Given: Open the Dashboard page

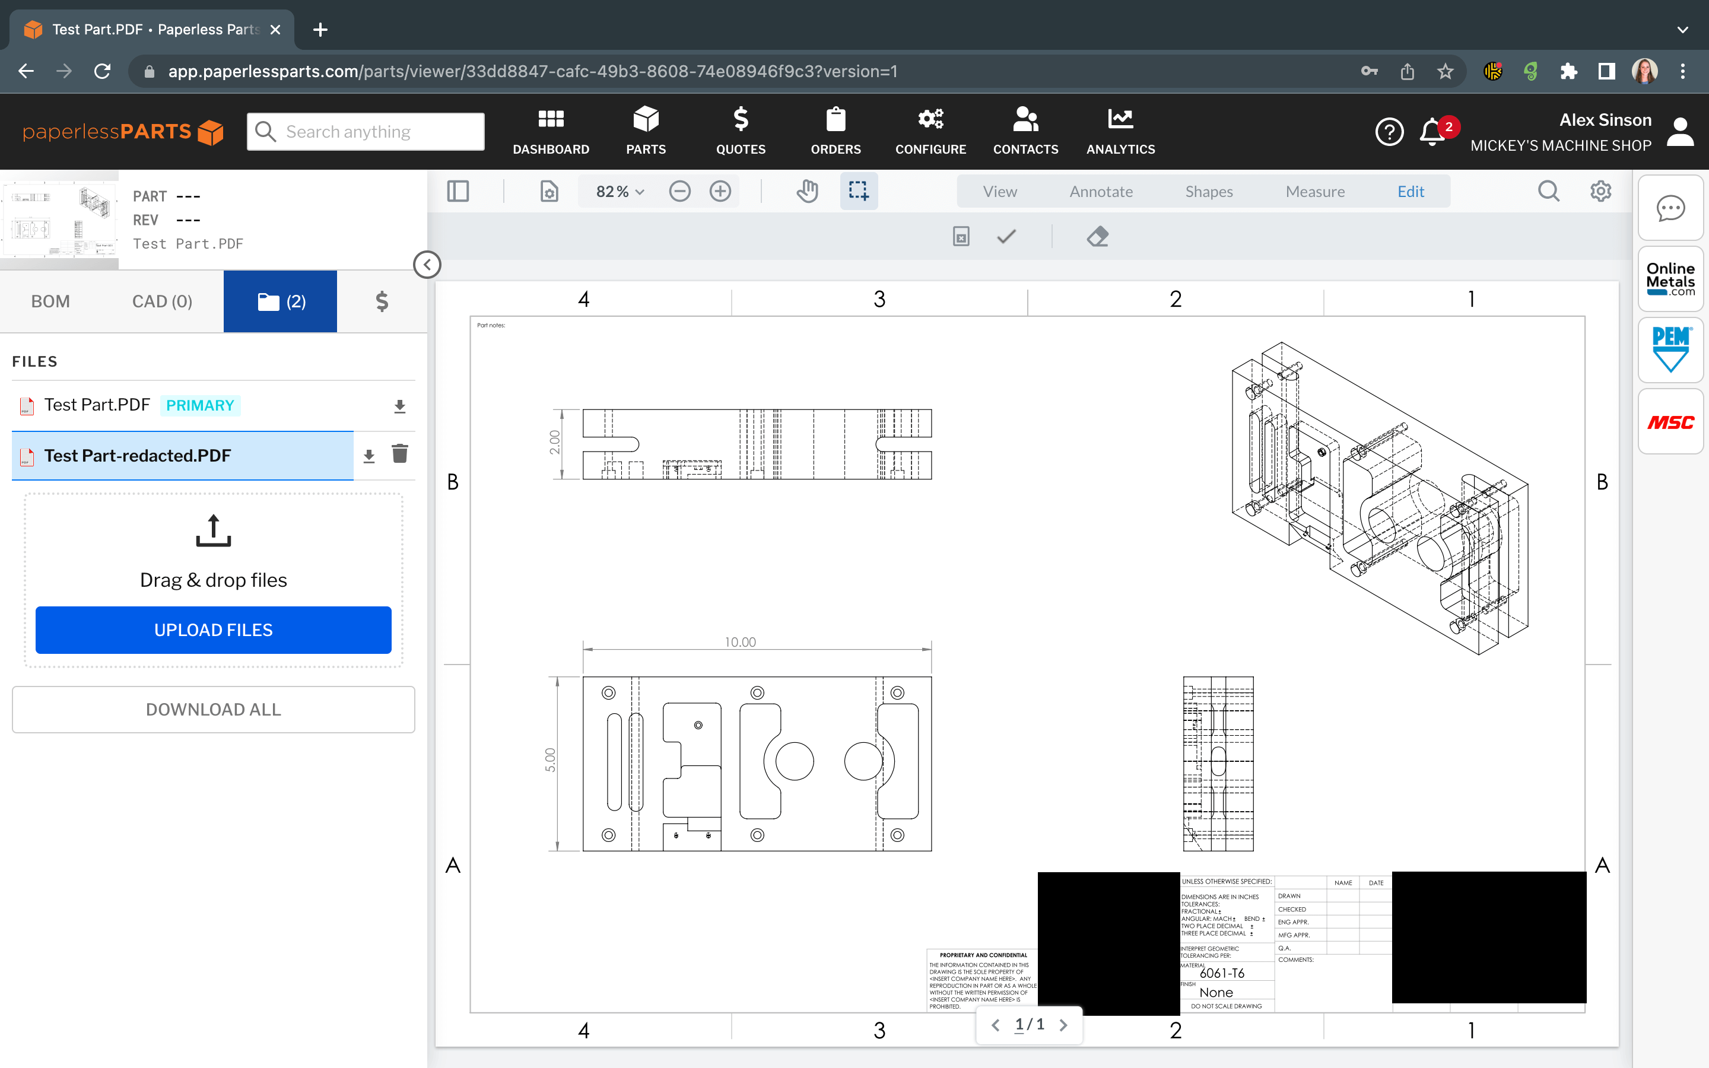Looking at the screenshot, I should 551,131.
